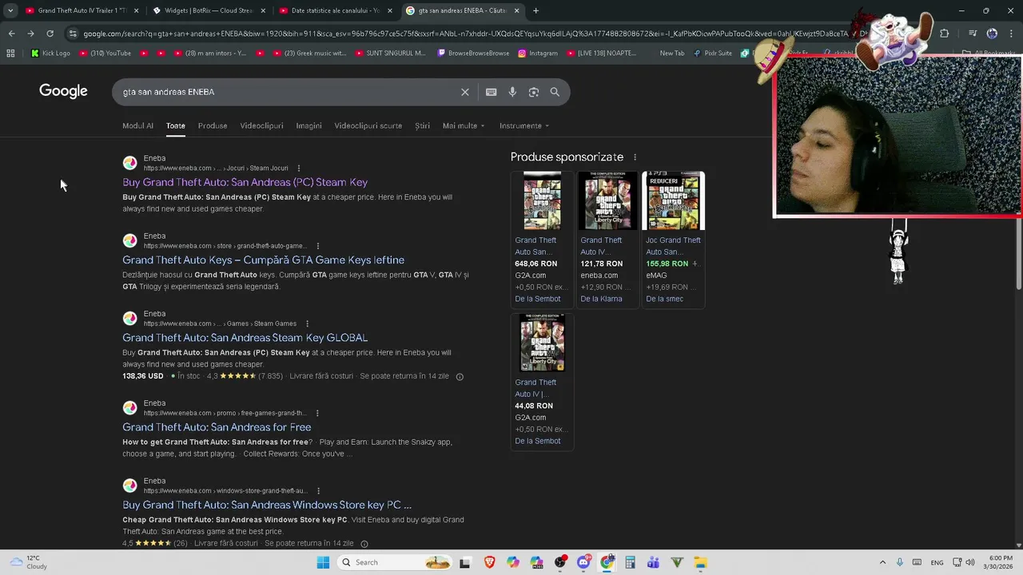Clear the Google search box text
This screenshot has height=575, width=1023.
(x=464, y=92)
